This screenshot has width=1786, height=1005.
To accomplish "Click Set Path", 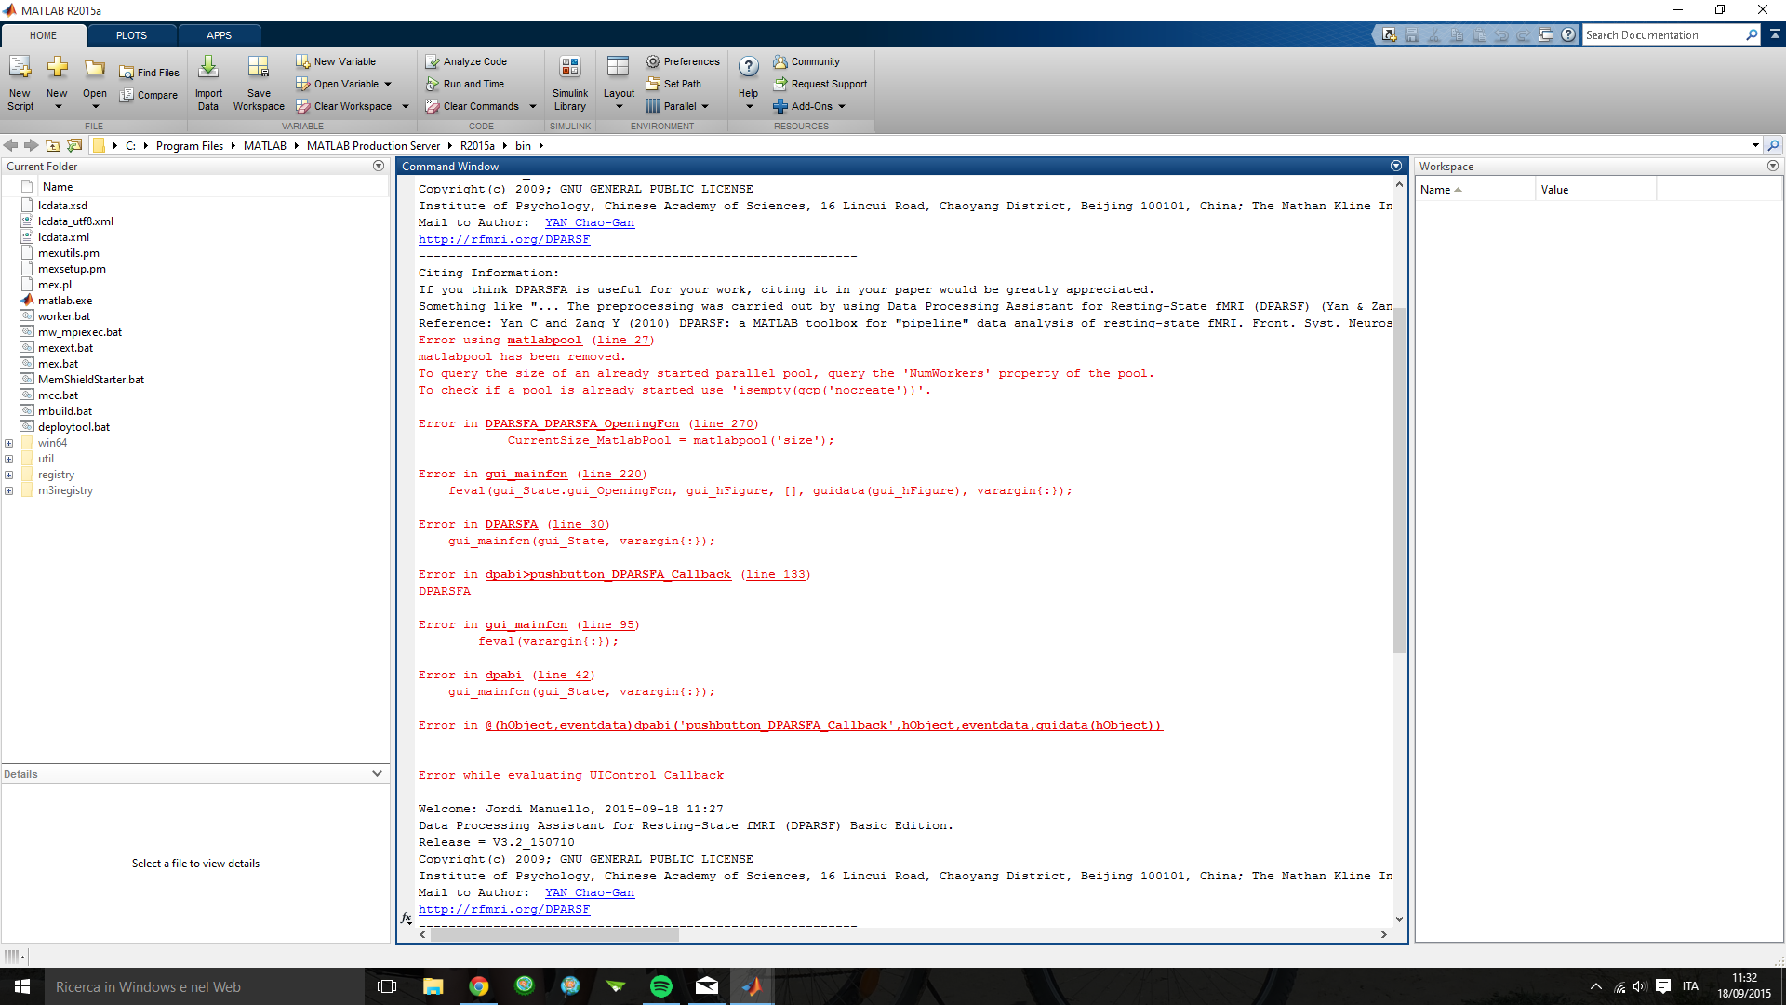I will point(673,84).
